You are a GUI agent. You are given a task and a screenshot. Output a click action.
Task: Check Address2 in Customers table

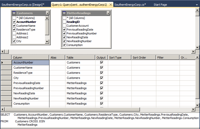click(x=14, y=37)
